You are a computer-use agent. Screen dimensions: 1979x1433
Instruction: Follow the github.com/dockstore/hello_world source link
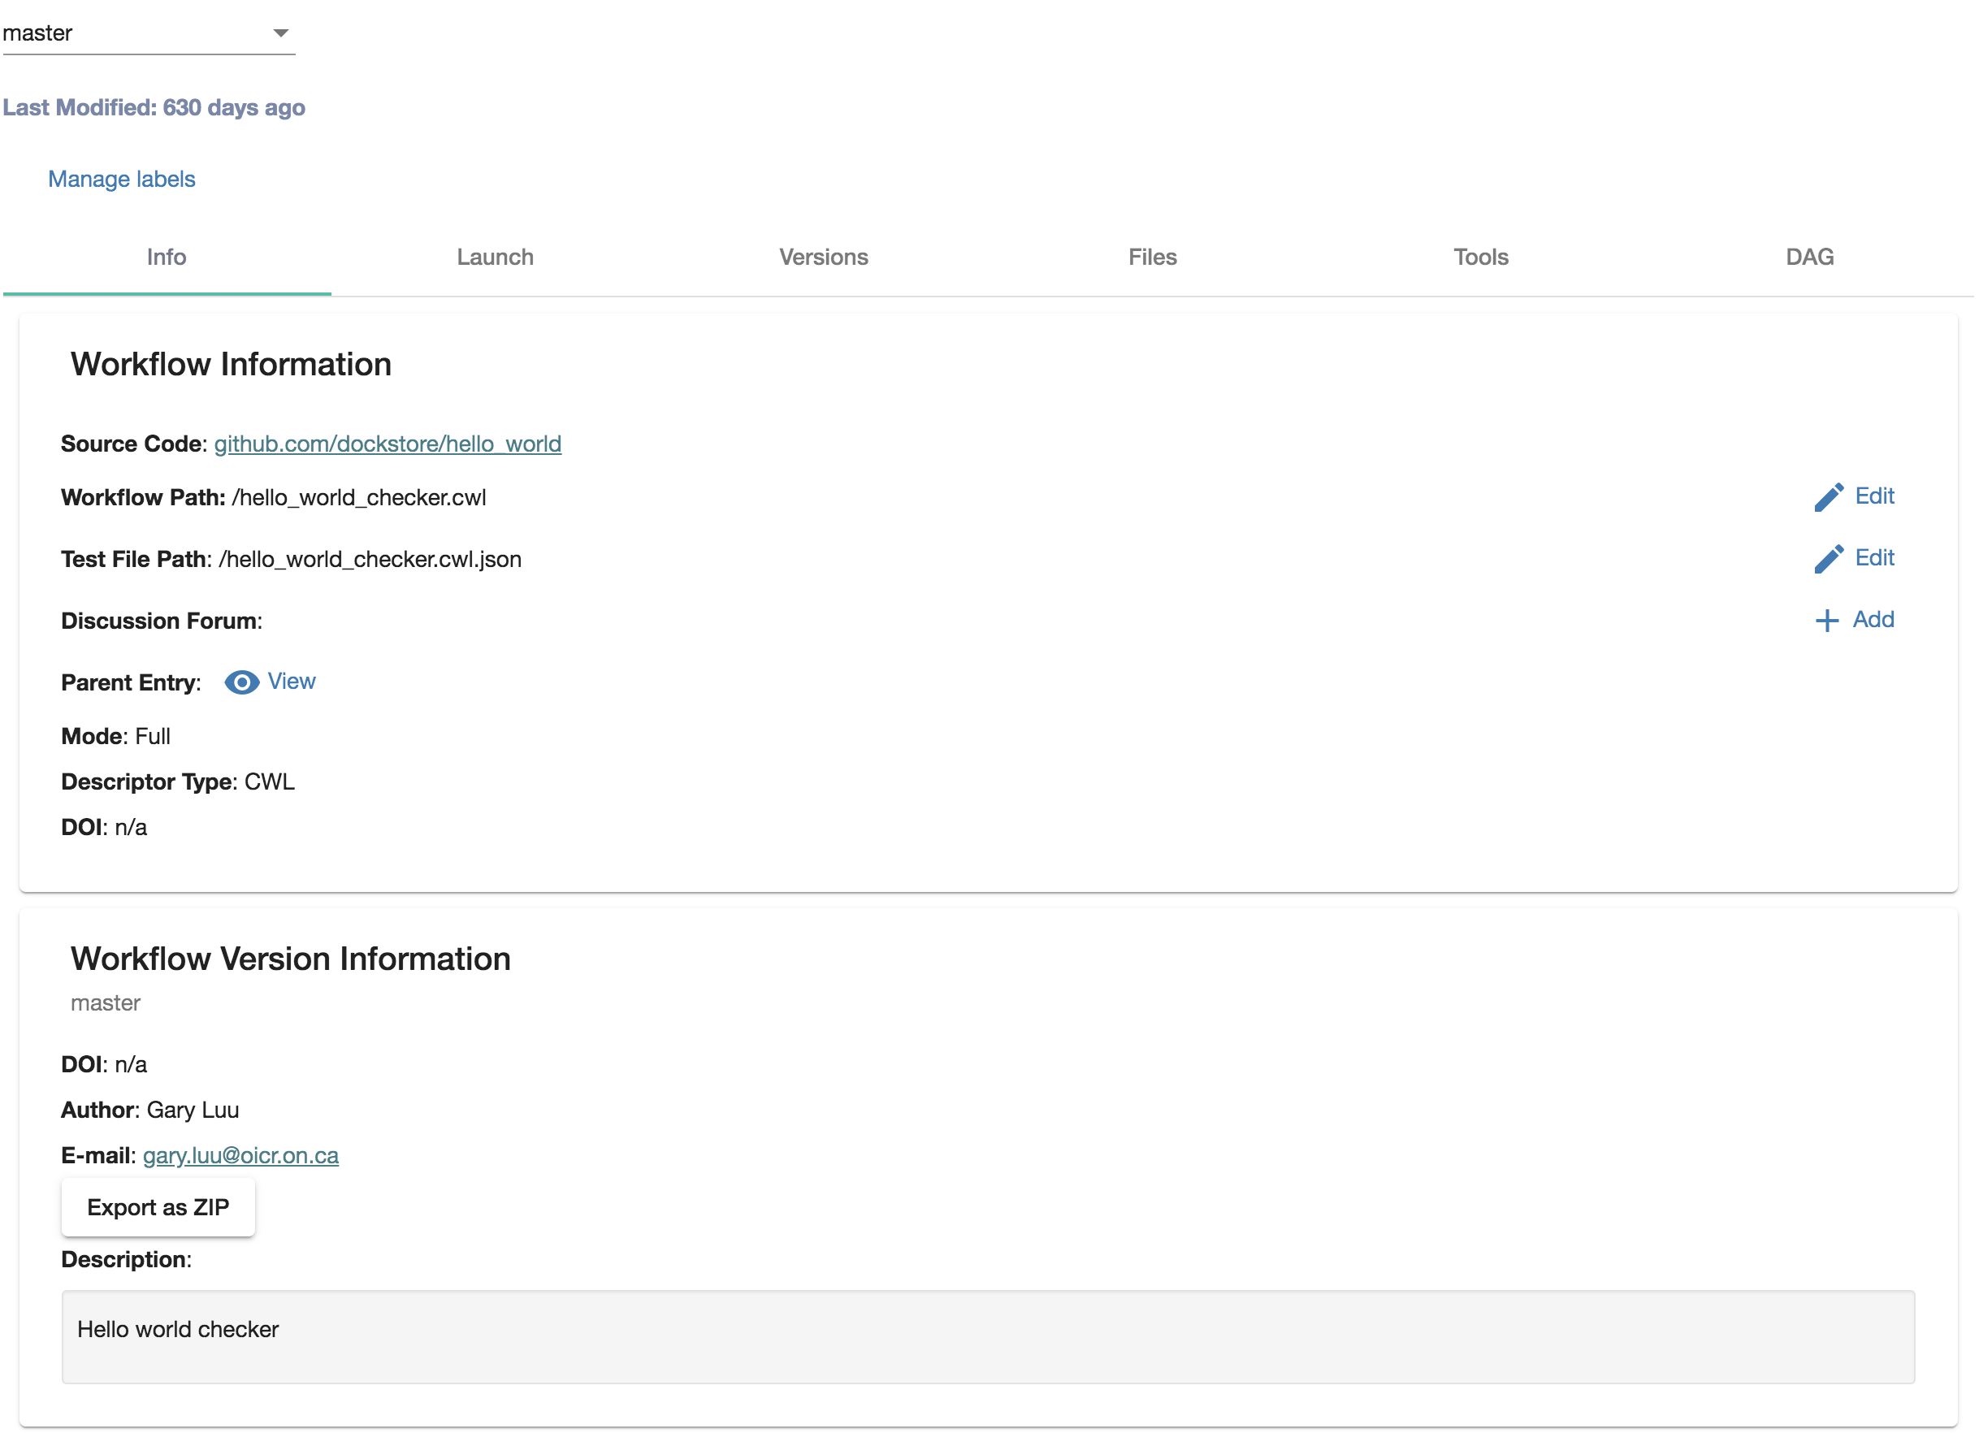388,444
